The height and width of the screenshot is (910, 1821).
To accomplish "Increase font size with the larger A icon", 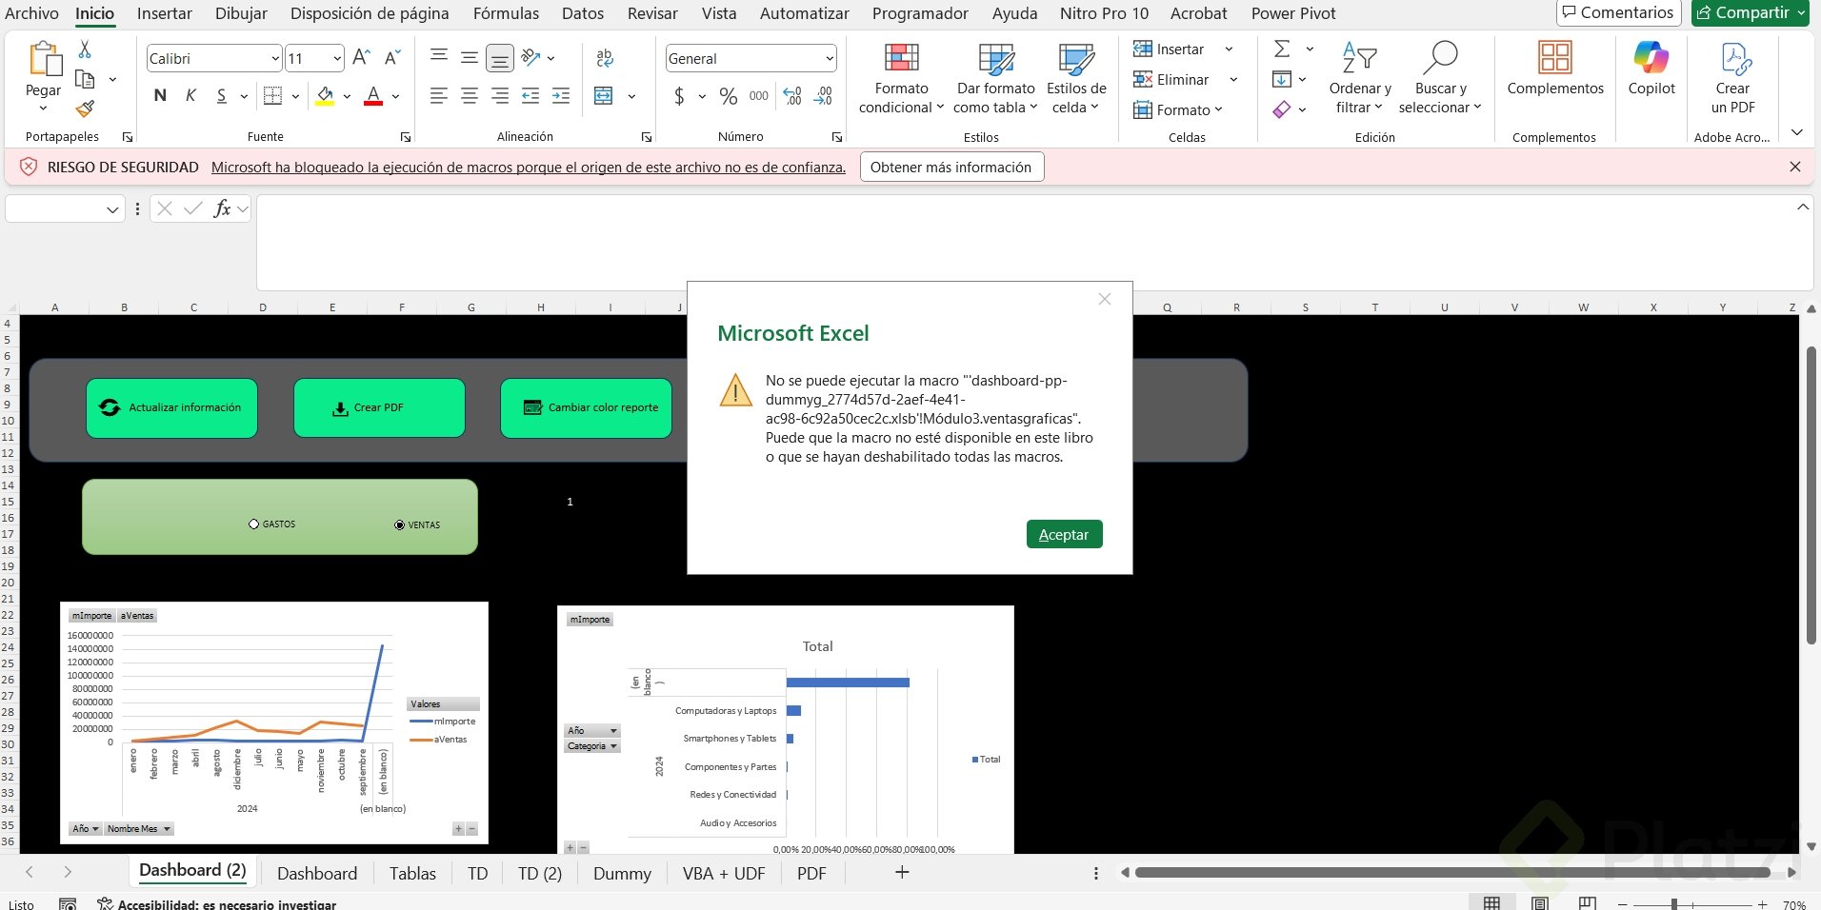I will [361, 58].
